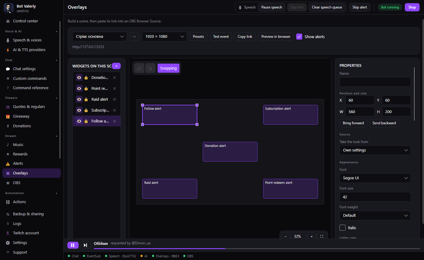Seek within the song progress bar
Screen dimensions: 424x260
point(257,249)
